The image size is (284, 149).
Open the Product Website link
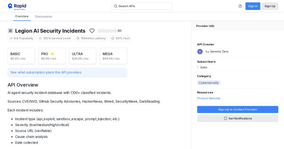(x=208, y=98)
